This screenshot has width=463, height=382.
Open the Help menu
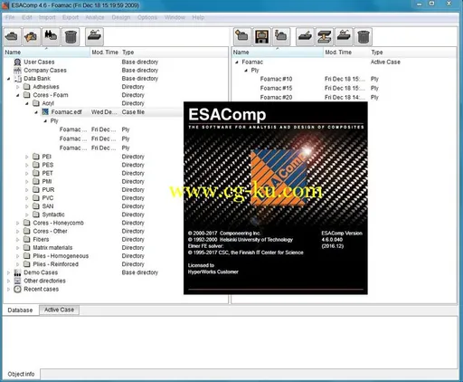pos(198,17)
